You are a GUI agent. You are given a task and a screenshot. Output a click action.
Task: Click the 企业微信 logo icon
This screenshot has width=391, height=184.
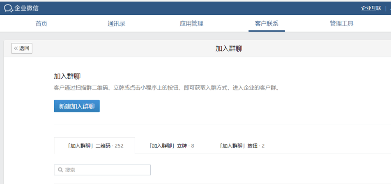tap(8, 8)
